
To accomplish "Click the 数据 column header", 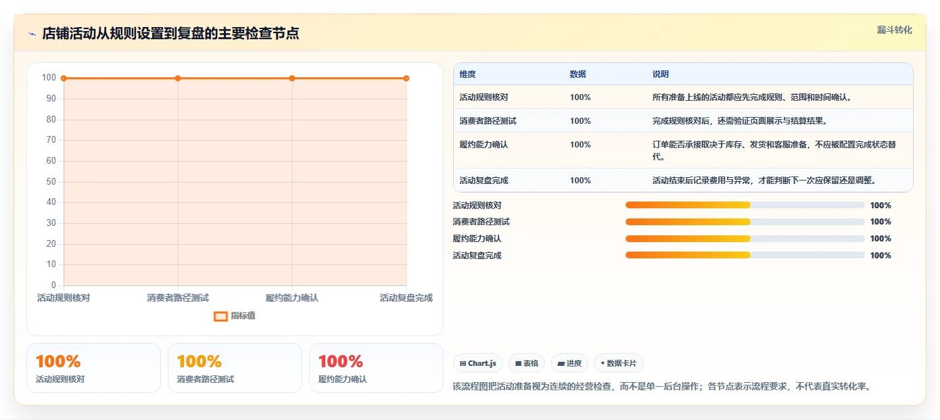I will (x=578, y=74).
